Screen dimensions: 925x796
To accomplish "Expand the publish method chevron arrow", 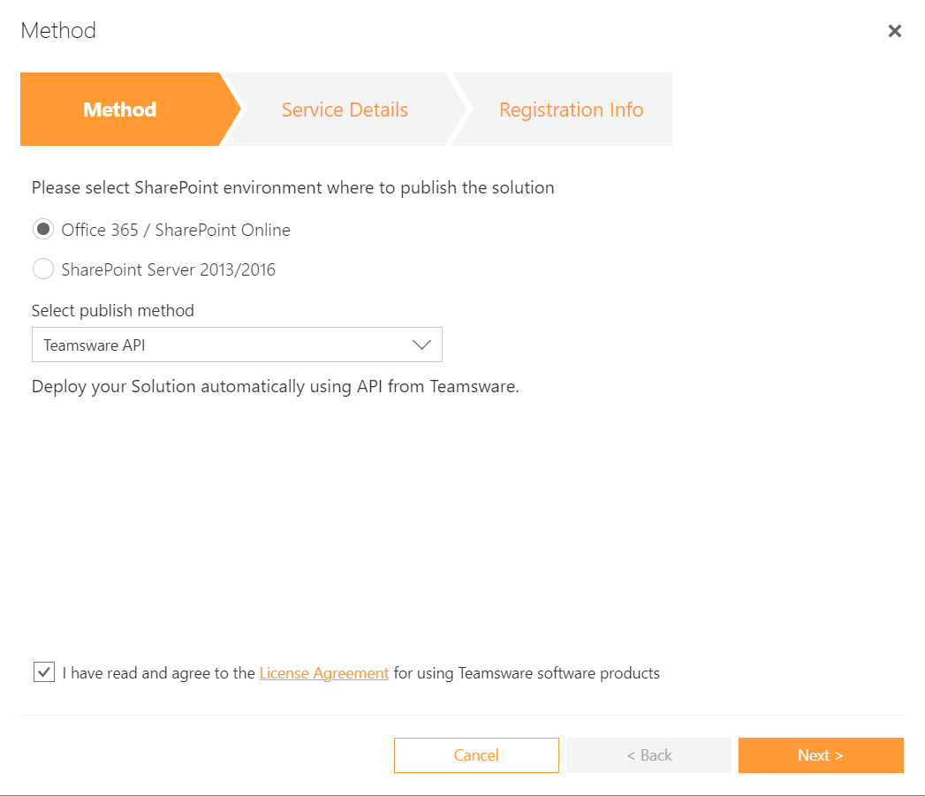I will coord(421,345).
